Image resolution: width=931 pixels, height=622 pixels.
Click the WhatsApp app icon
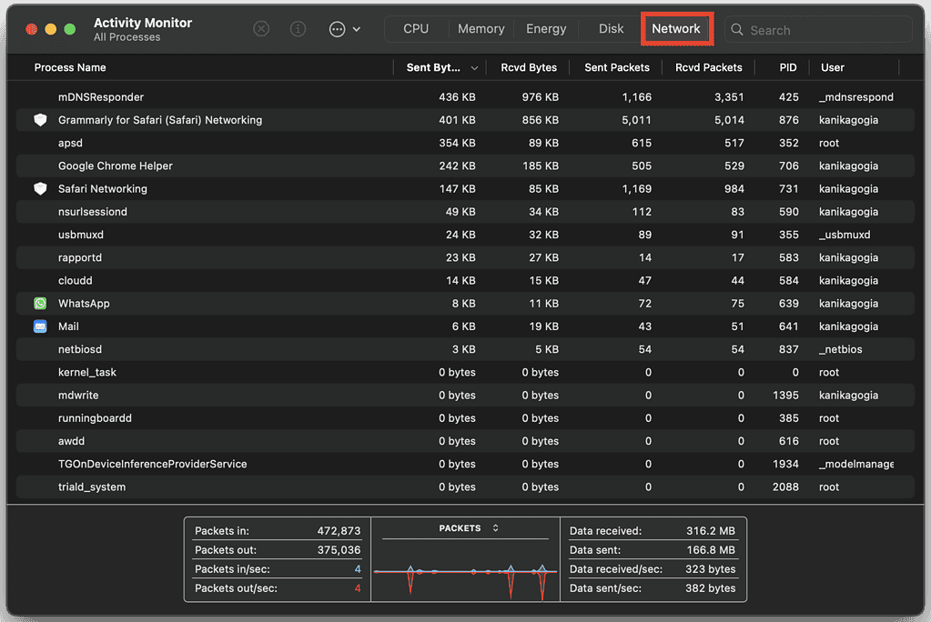pos(40,304)
